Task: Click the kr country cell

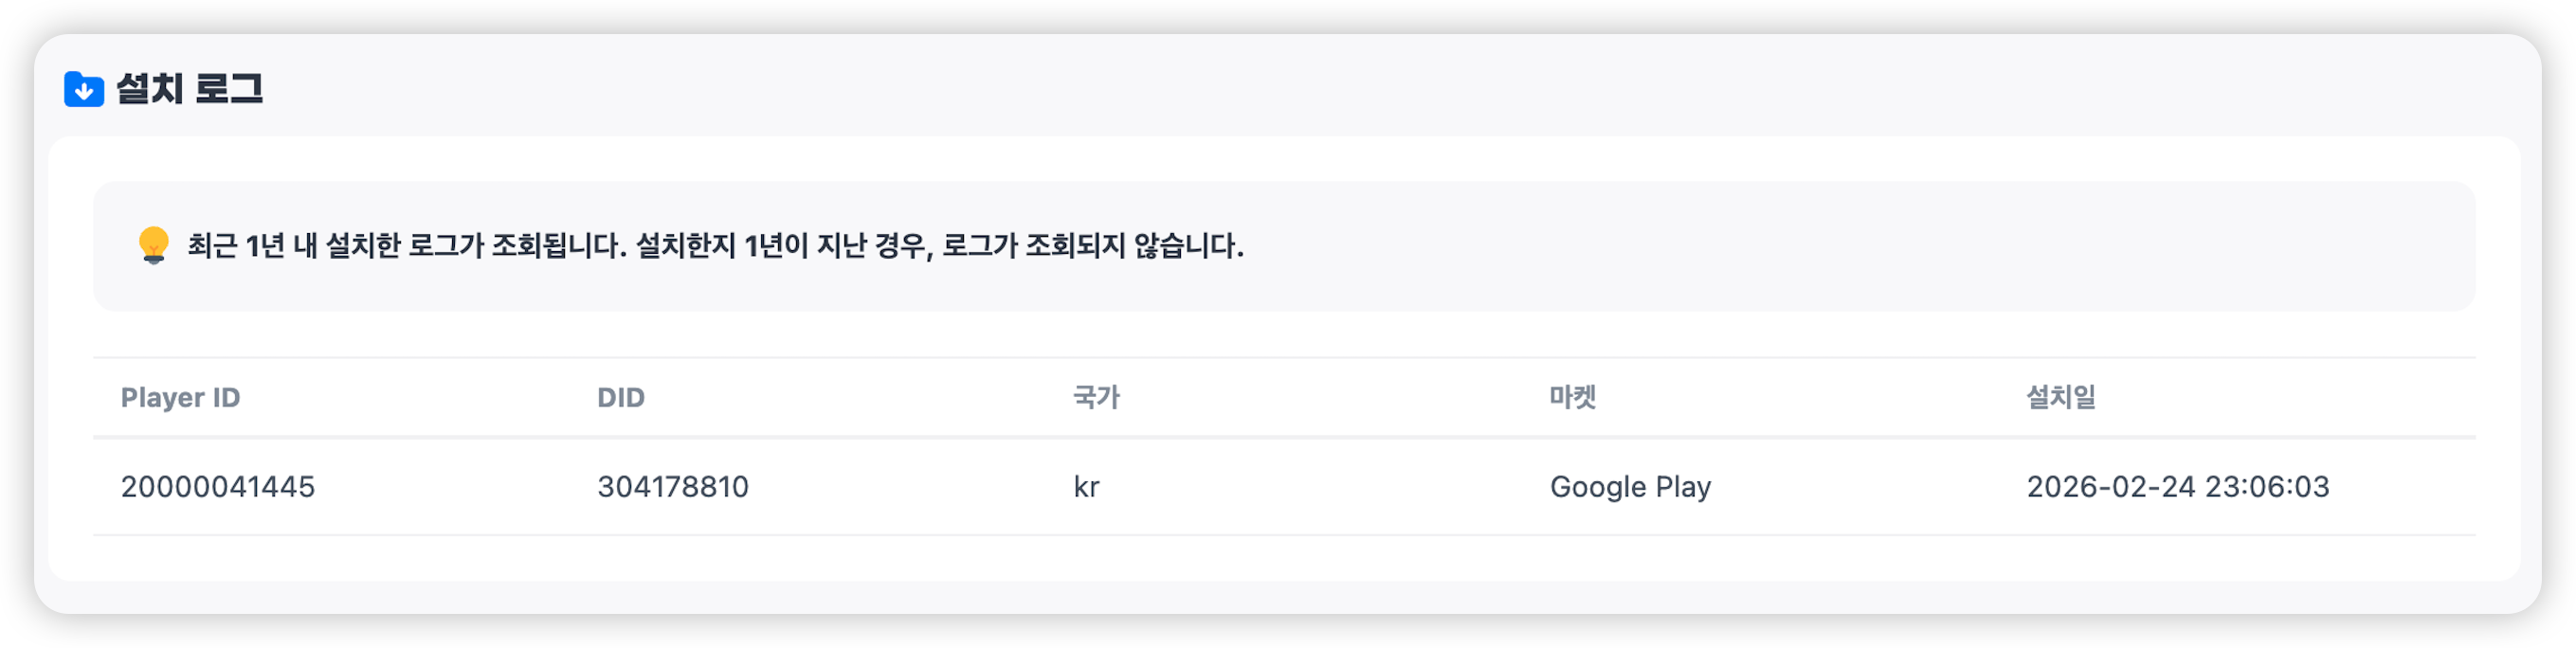Action: point(1086,487)
